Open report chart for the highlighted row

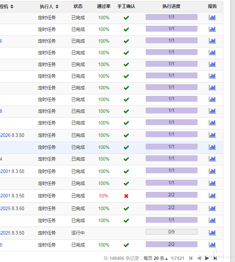tap(212, 147)
